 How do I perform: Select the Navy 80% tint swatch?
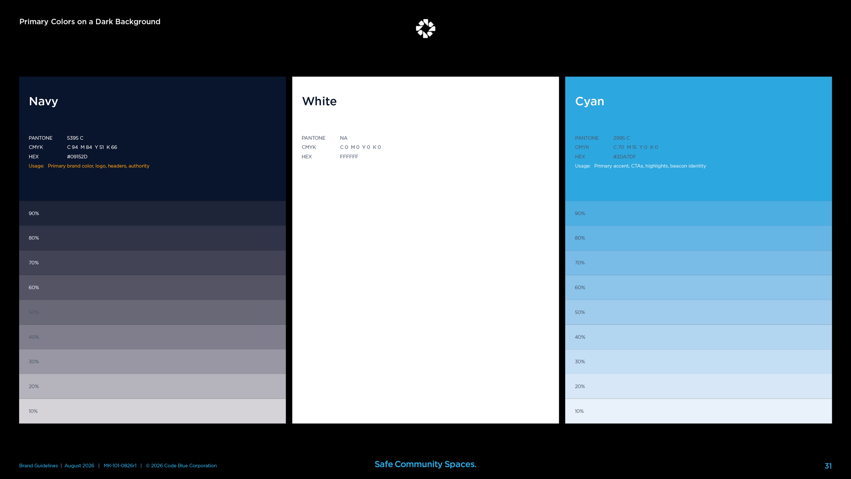click(x=152, y=238)
